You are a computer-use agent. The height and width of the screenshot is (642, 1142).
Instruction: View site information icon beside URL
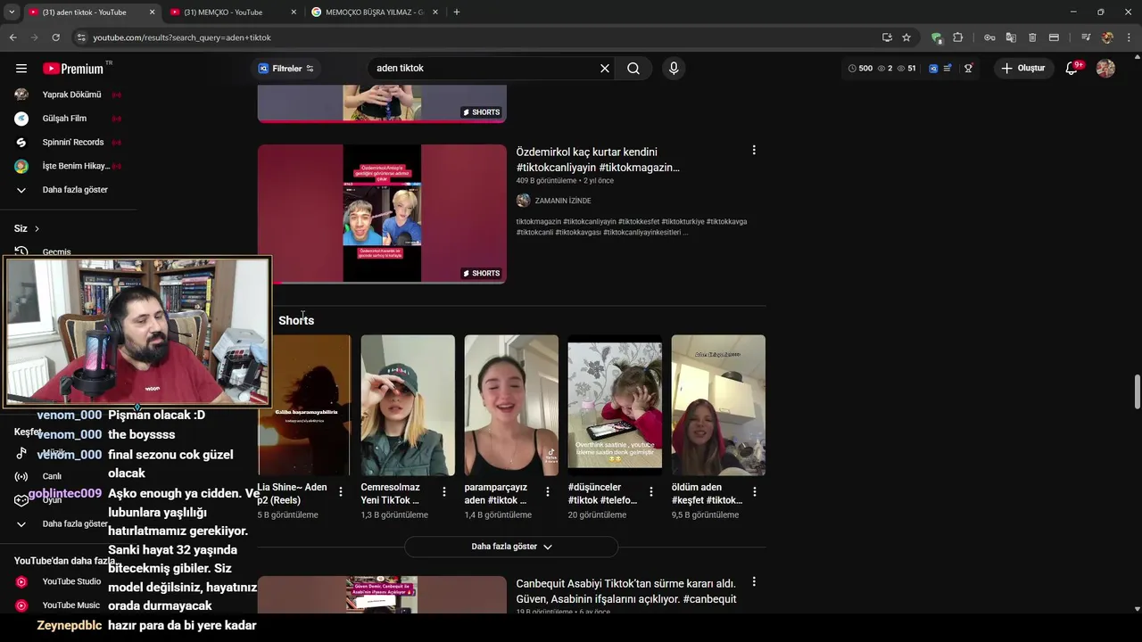click(x=80, y=37)
